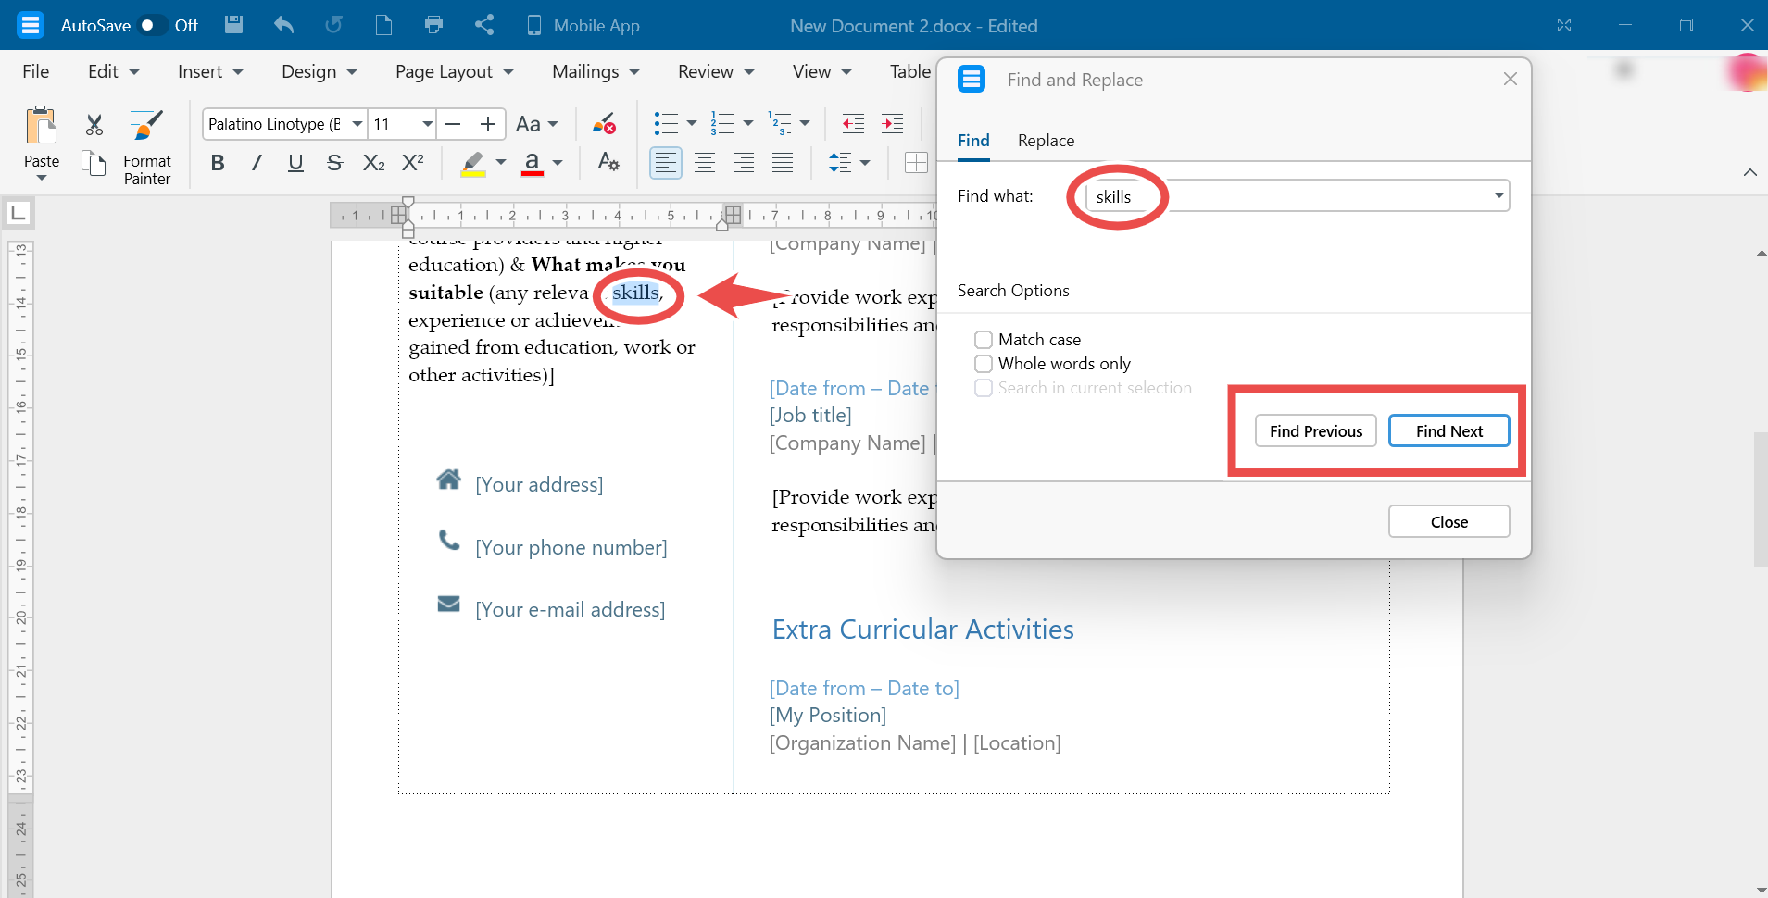Viewport: 1768px width, 898px height.
Task: Open the Edit menu
Action: tap(113, 71)
